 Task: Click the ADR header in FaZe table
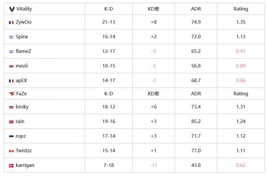(196, 94)
